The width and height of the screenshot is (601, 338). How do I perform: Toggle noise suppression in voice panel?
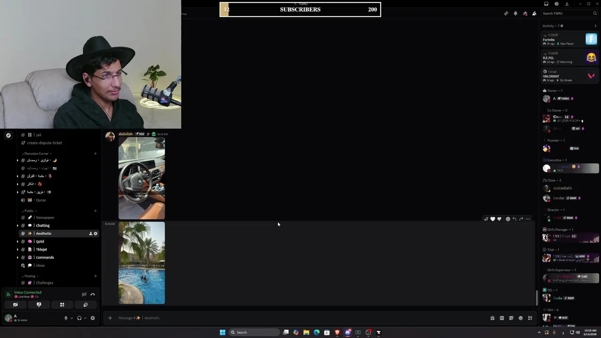click(84, 294)
